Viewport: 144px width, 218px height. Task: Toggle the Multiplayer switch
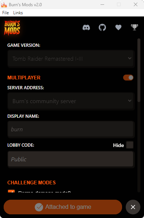tap(128, 78)
